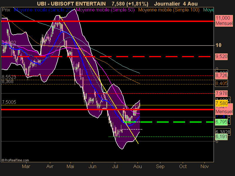Click the "Journalier" timeframe label in the title

(x=167, y=4)
